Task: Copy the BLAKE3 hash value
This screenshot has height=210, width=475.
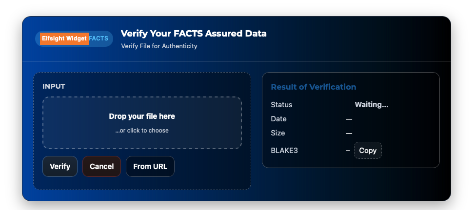Action: pos(368,151)
